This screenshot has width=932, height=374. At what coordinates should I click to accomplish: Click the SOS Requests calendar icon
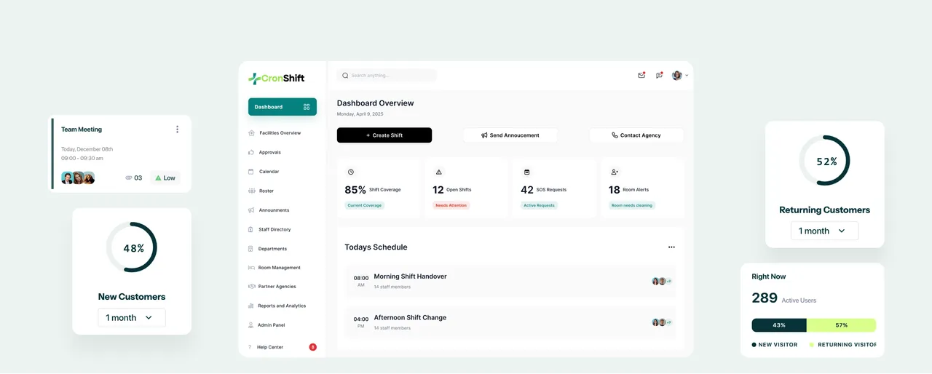[526, 172]
